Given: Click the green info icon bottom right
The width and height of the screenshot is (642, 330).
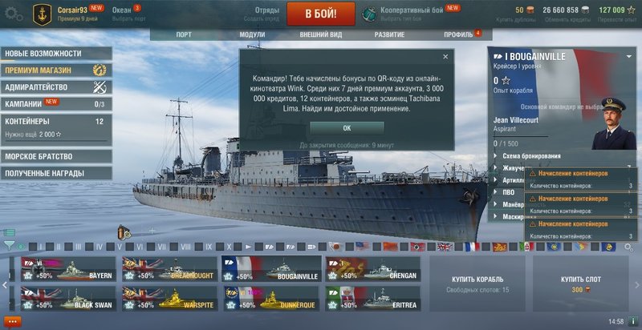Looking at the screenshot, I should tap(632, 321).
